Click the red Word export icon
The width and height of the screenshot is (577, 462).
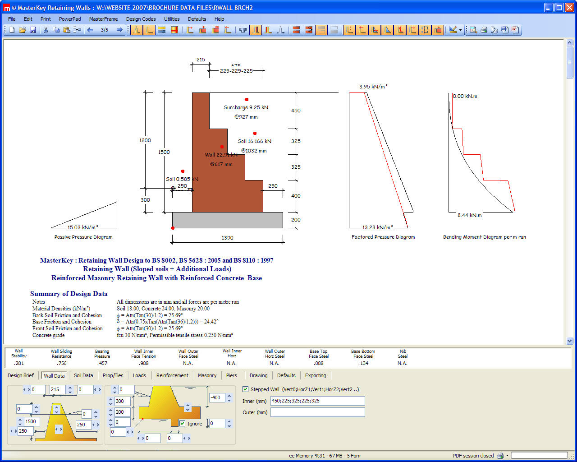click(x=515, y=30)
